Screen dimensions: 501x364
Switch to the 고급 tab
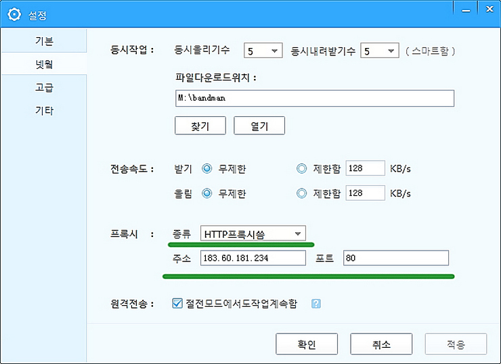pyautogui.click(x=44, y=87)
